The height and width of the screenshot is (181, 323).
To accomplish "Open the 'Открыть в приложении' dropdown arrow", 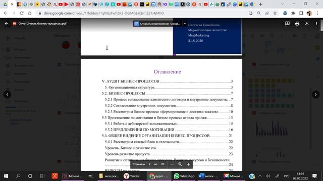I will [185, 24].
